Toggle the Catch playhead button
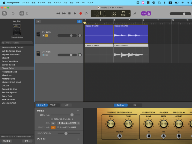 [79, 22]
